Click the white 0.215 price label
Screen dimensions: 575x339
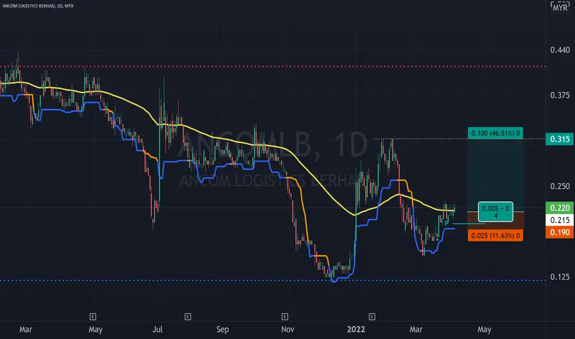click(560, 220)
